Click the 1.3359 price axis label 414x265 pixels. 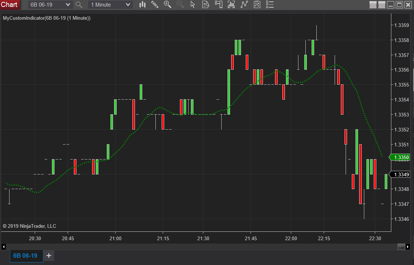[401, 25]
